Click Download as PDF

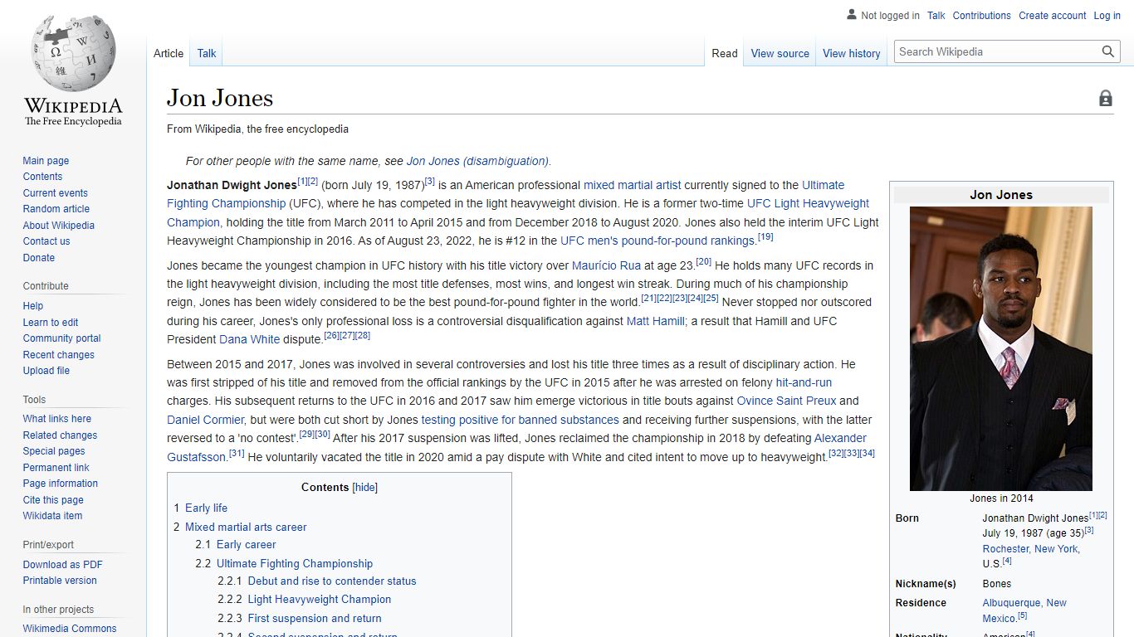pyautogui.click(x=63, y=565)
